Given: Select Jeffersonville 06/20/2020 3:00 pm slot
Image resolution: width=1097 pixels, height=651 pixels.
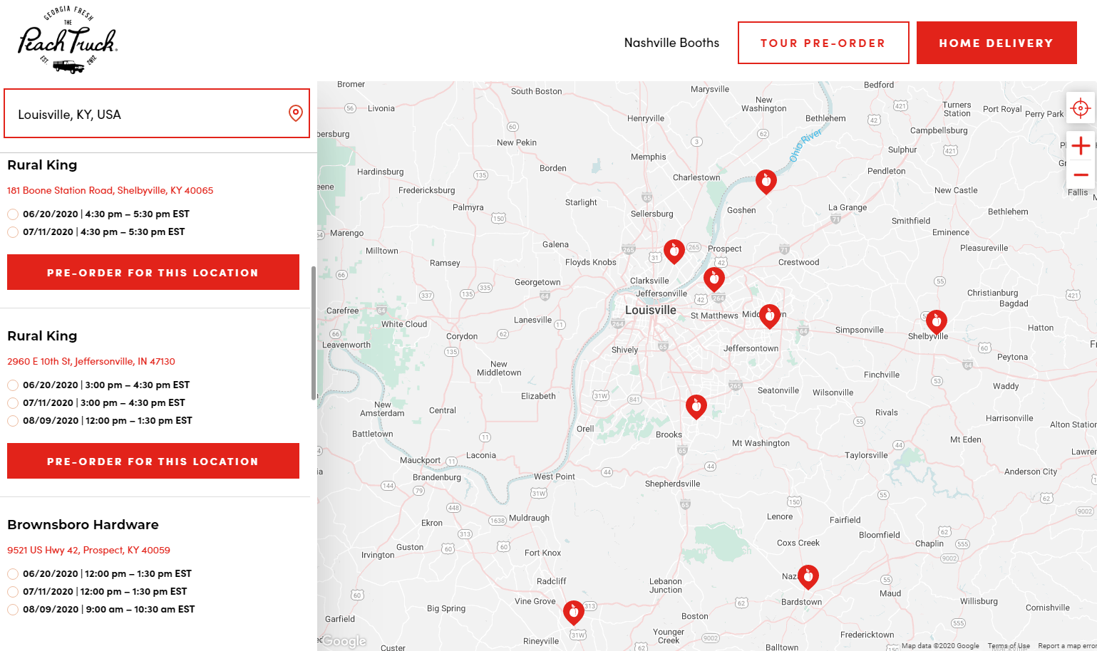Looking at the screenshot, I should pyautogui.click(x=13, y=385).
